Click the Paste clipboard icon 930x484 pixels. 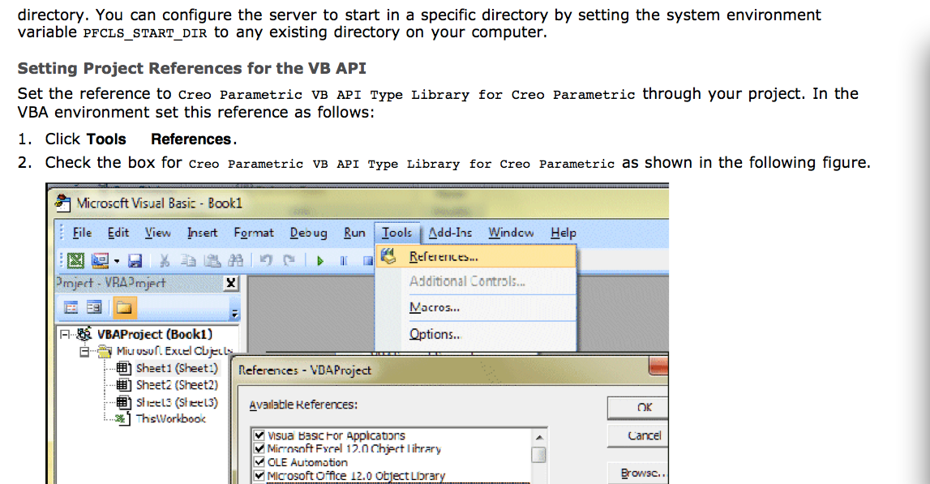click(x=212, y=260)
